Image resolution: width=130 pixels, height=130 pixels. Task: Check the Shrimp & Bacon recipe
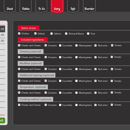point(66,34)
